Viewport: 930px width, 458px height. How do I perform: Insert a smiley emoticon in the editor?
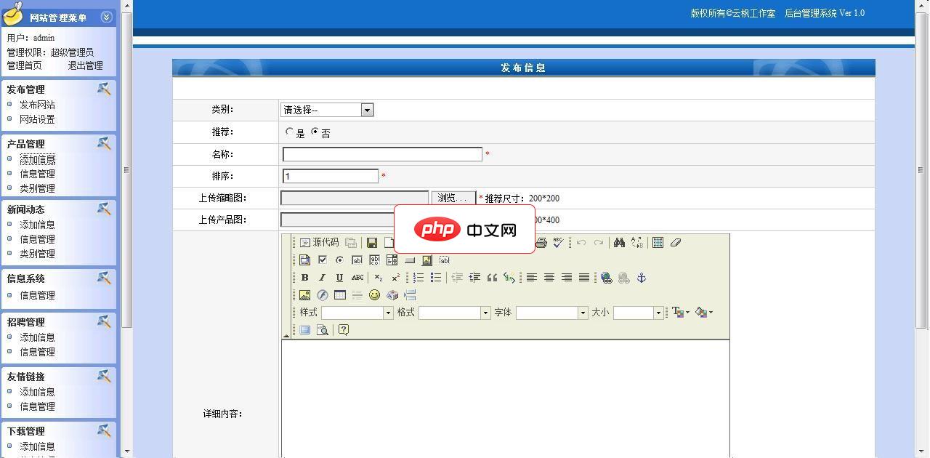click(374, 295)
